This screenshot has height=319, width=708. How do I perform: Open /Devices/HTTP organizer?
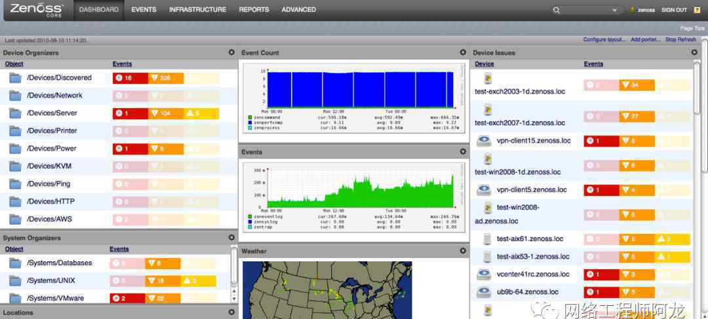pyautogui.click(x=50, y=202)
